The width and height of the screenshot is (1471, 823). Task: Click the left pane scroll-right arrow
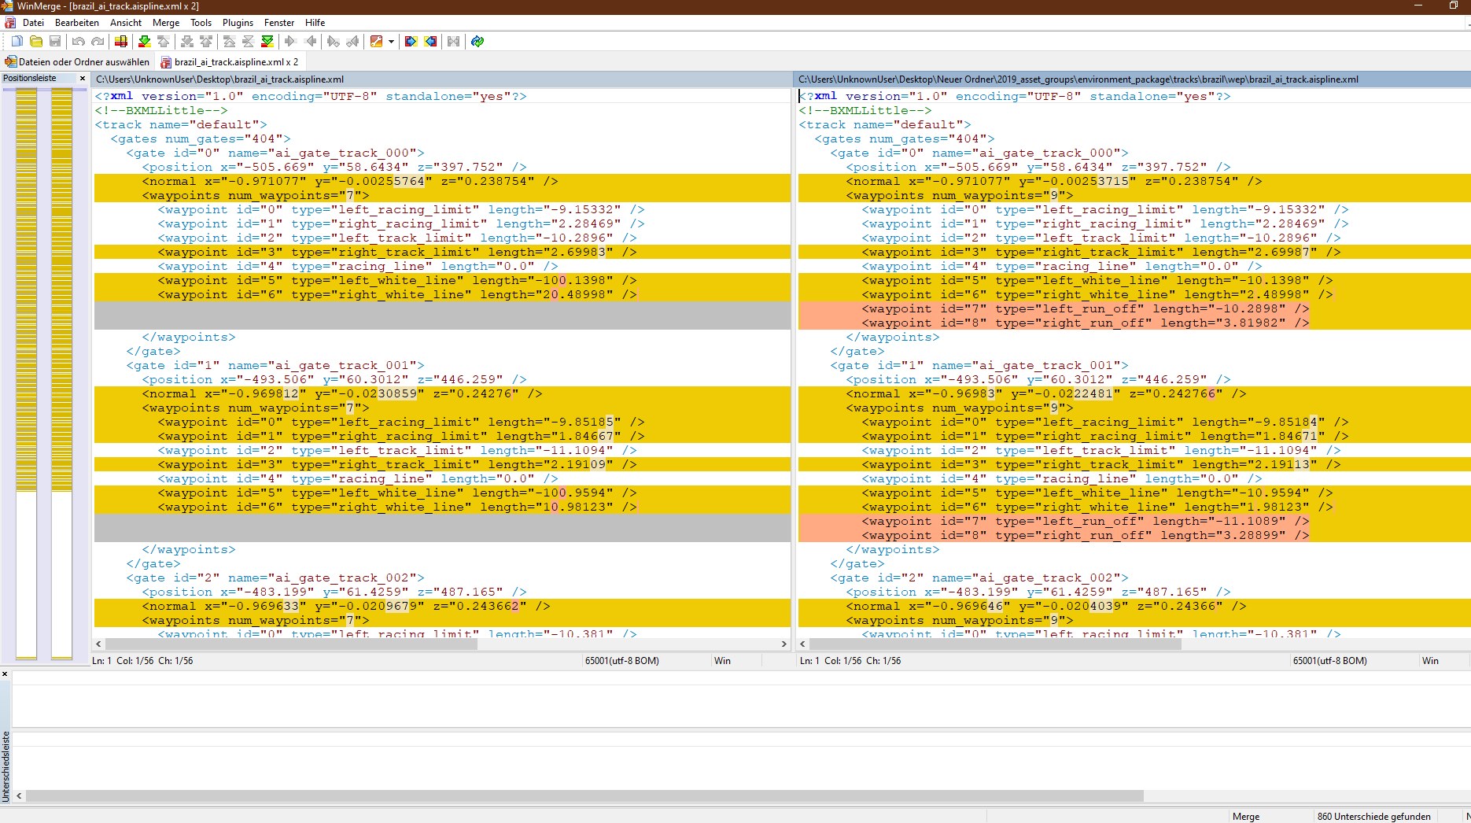783,644
